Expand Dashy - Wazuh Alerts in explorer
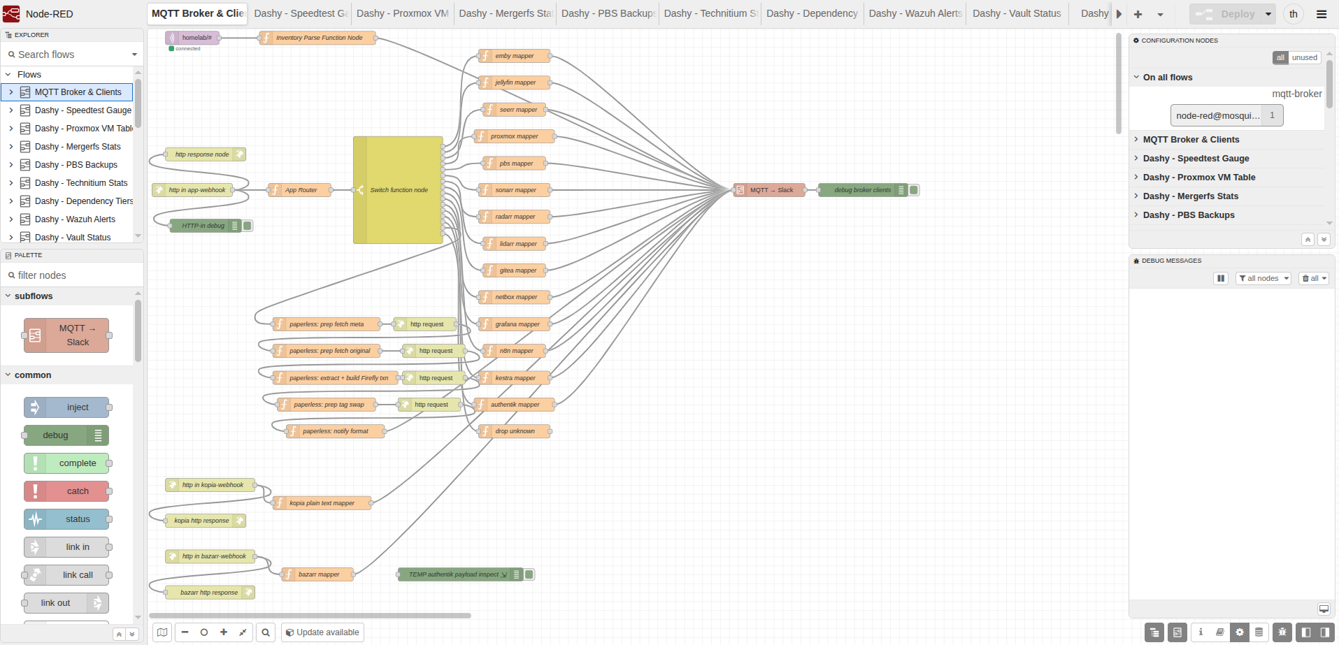Screen dimensions: 1339x645 click(x=11, y=219)
